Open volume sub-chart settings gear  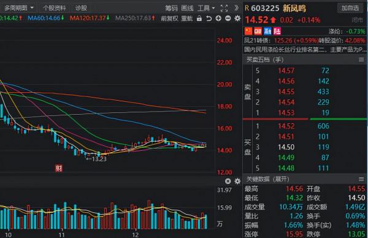tap(237, 181)
